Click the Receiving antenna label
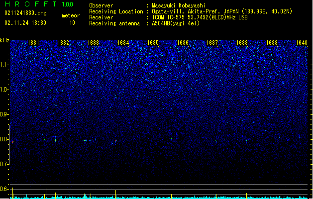Viewport: 313px width, 199px height. 114,23
